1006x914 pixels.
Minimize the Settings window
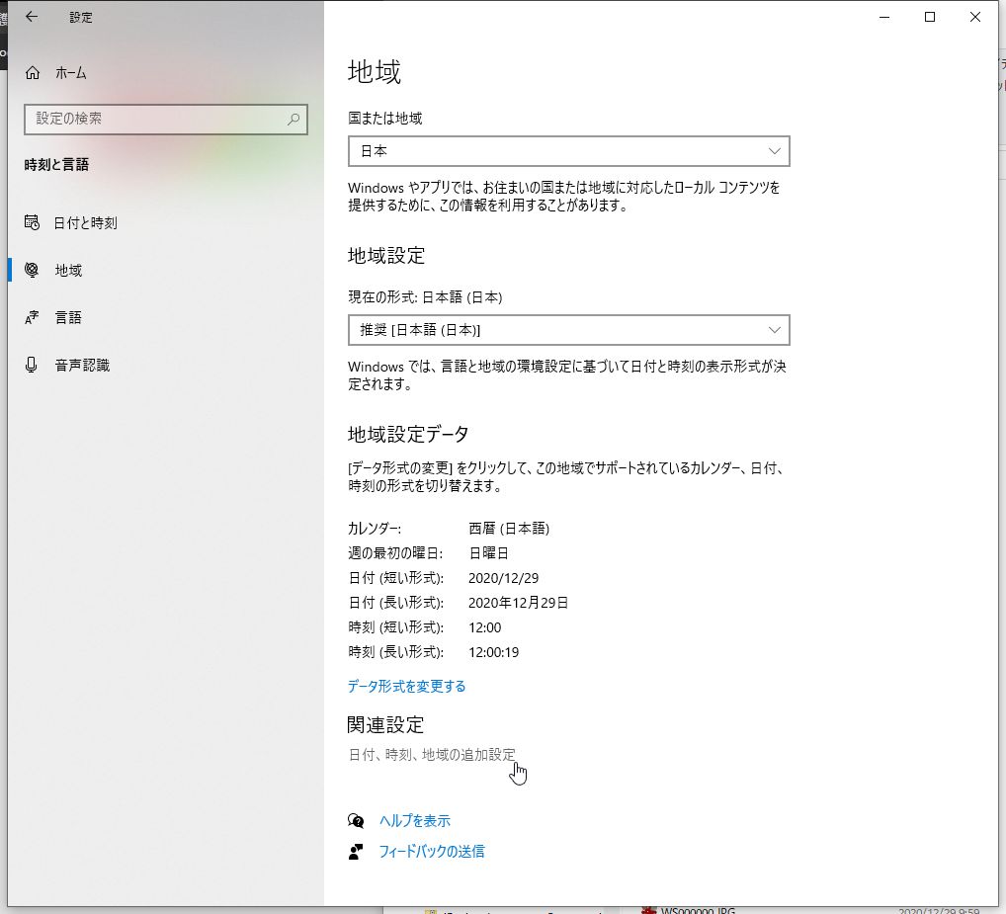click(x=884, y=18)
